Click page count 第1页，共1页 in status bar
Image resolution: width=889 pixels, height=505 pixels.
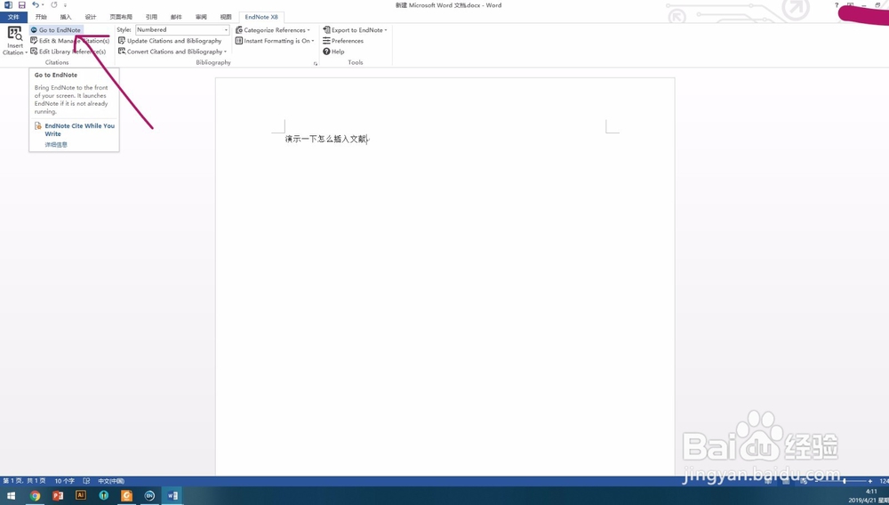click(24, 481)
